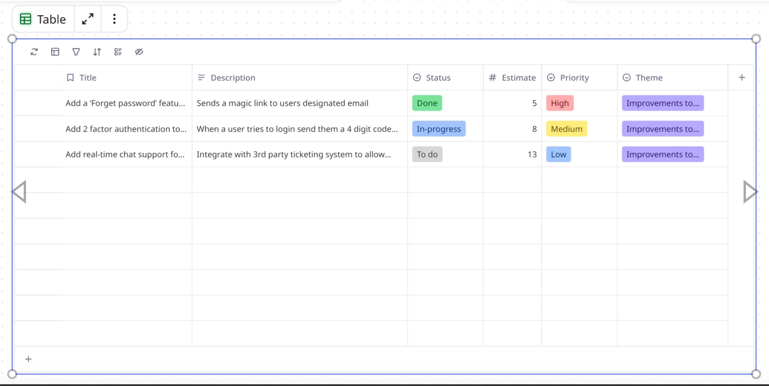
Task: Click the Low priority tag
Action: 558,154
